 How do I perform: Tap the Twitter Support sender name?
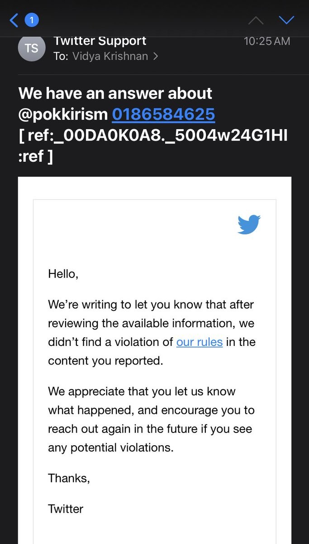point(100,41)
